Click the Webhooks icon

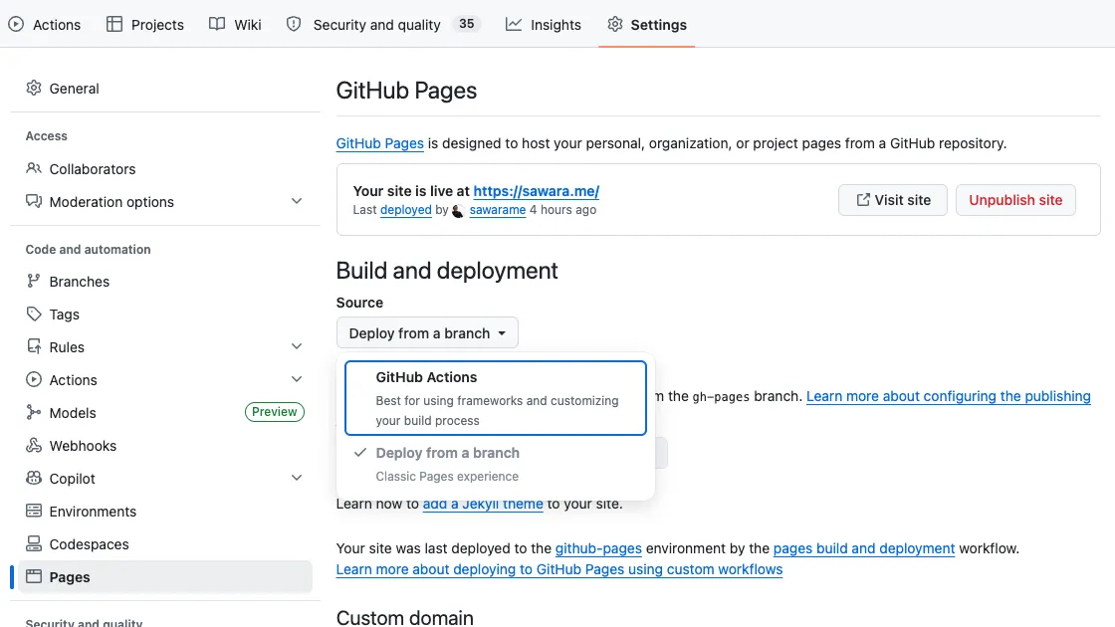coord(34,445)
